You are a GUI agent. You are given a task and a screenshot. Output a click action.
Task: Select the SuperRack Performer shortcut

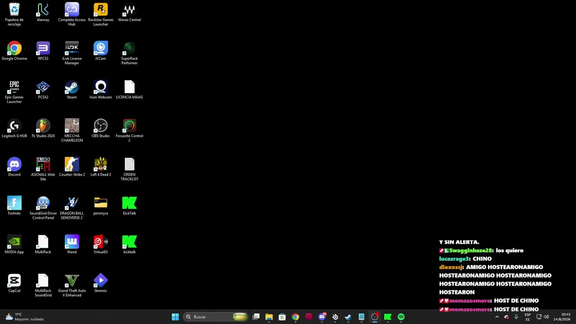130,54
